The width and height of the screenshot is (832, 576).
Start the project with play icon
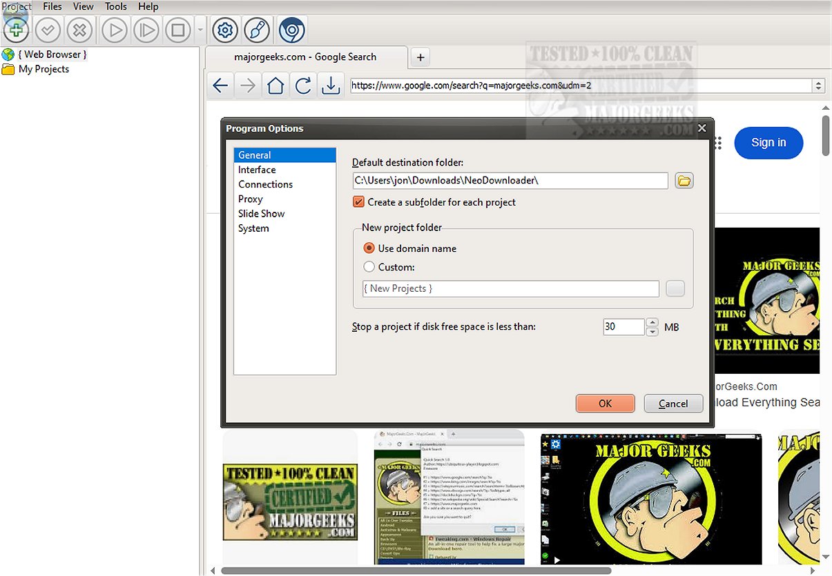pos(115,30)
